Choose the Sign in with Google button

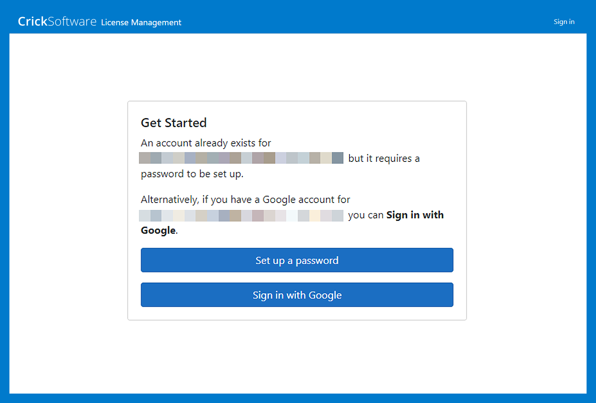297,295
